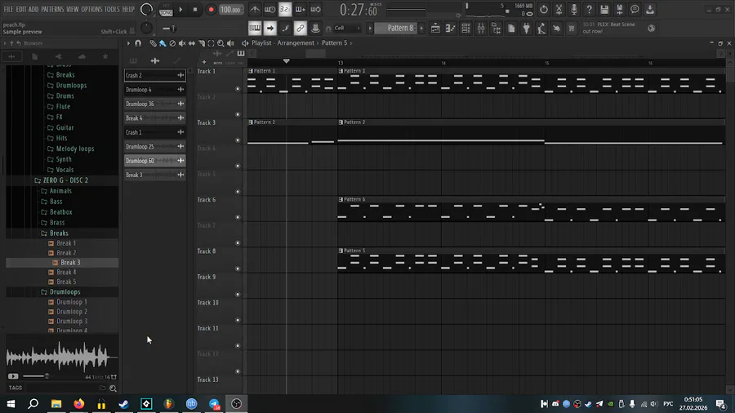Adjust the main volume knob
The height and width of the screenshot is (413, 735).
146,9
